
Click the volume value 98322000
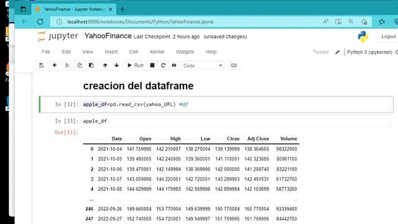point(287,149)
